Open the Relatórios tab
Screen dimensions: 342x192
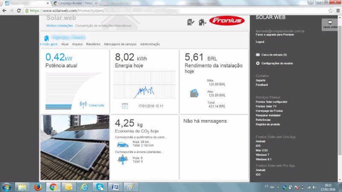click(93, 44)
